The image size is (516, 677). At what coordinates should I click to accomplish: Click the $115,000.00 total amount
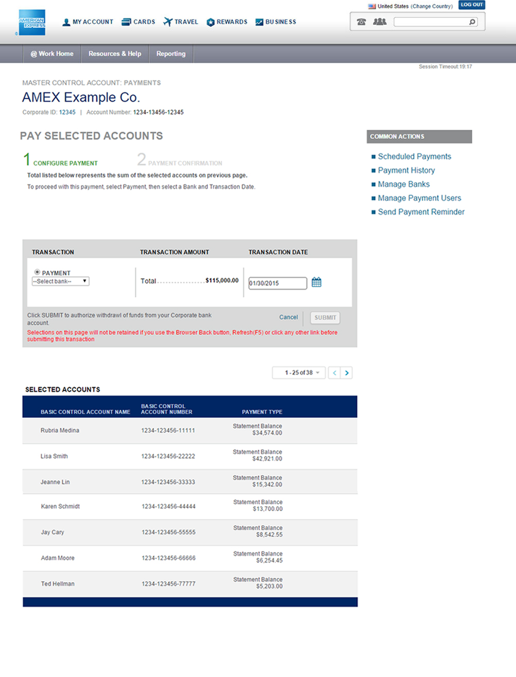pos(222,280)
